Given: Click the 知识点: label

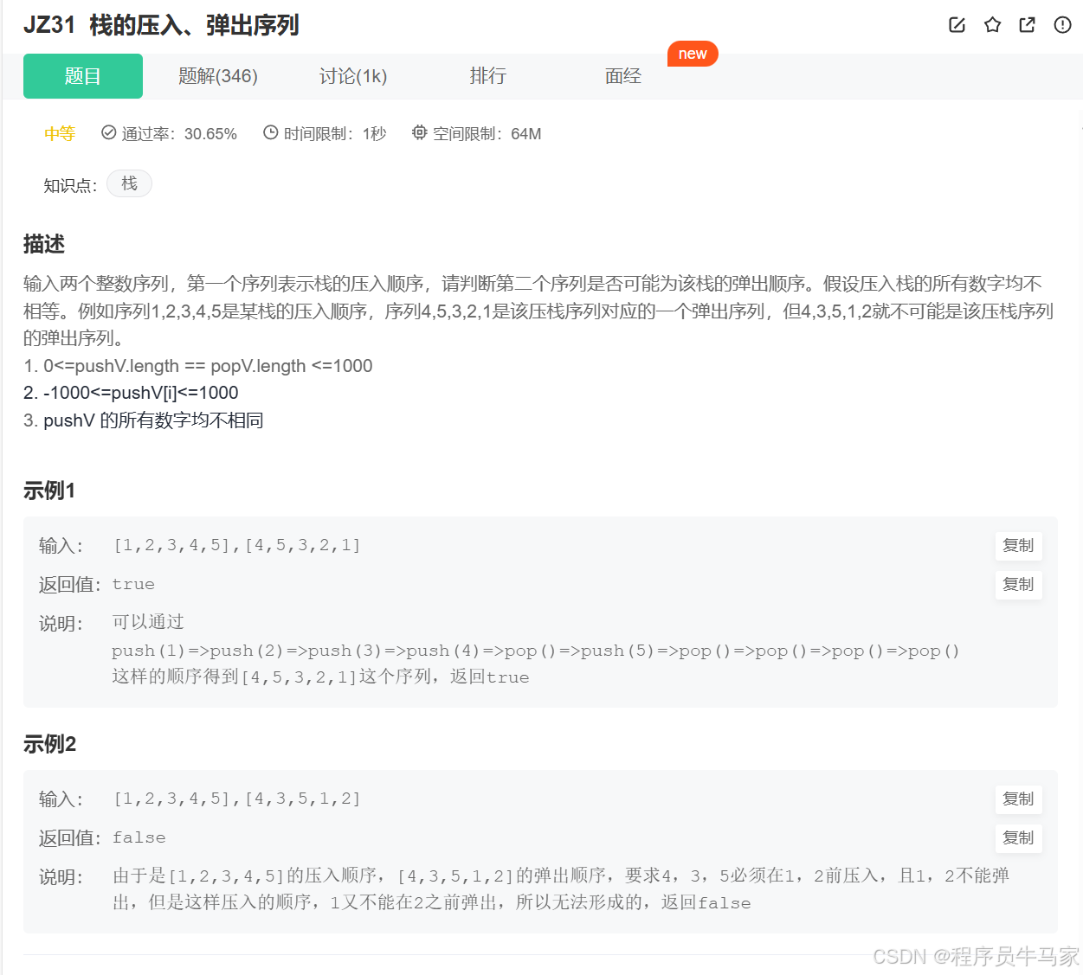Looking at the screenshot, I should (x=70, y=185).
